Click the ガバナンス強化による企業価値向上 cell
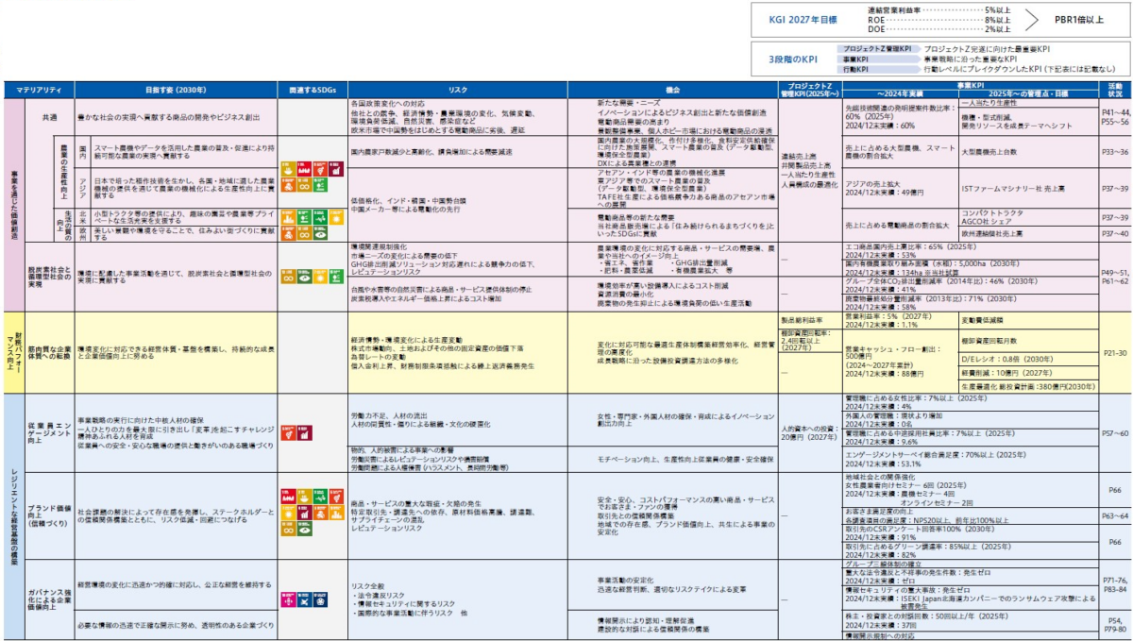The image size is (1133, 641). [x=49, y=598]
